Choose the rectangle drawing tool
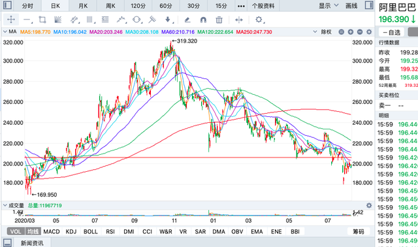418x247 pixels. [x=42, y=20]
